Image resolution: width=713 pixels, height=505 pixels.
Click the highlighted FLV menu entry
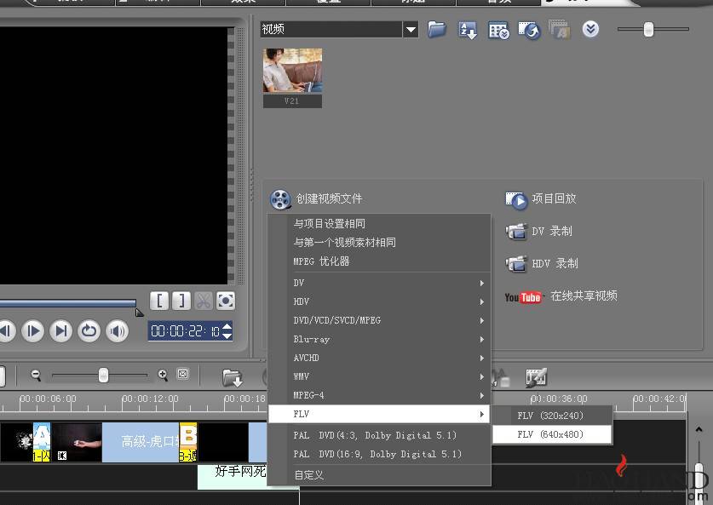379,414
